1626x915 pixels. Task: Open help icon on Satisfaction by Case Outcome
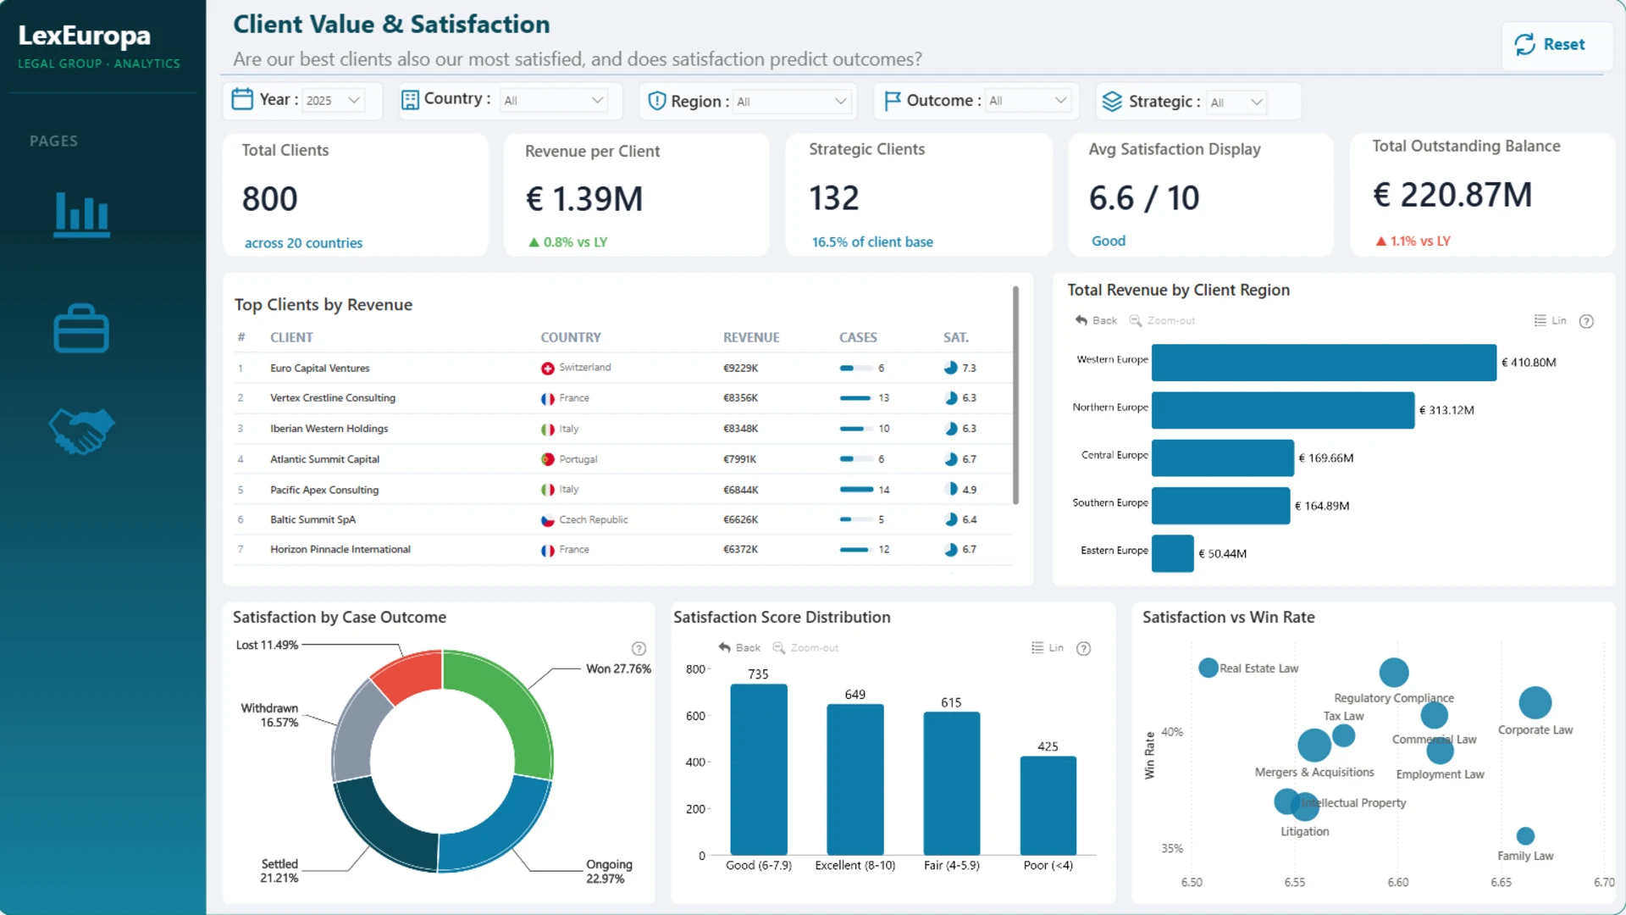tap(639, 648)
